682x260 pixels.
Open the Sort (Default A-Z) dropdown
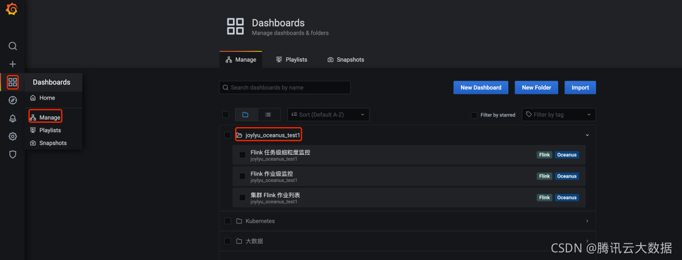coord(328,115)
